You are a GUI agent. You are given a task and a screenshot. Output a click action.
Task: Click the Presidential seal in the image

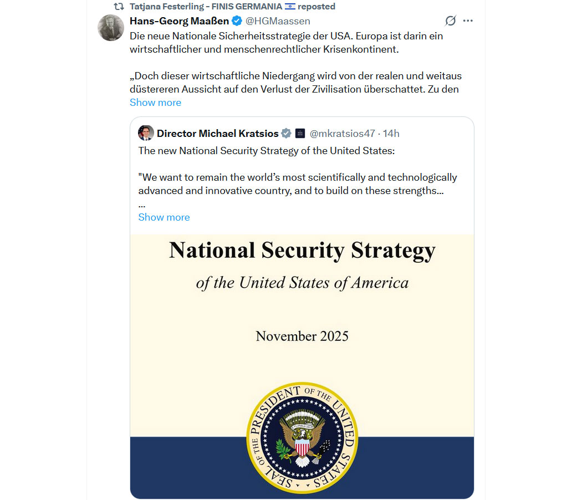point(302,438)
